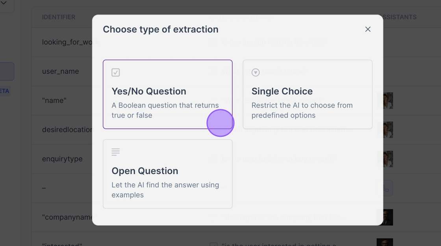Click the checkbox icon on Yes/No Question card
The width and height of the screenshot is (441, 246).
[115, 72]
